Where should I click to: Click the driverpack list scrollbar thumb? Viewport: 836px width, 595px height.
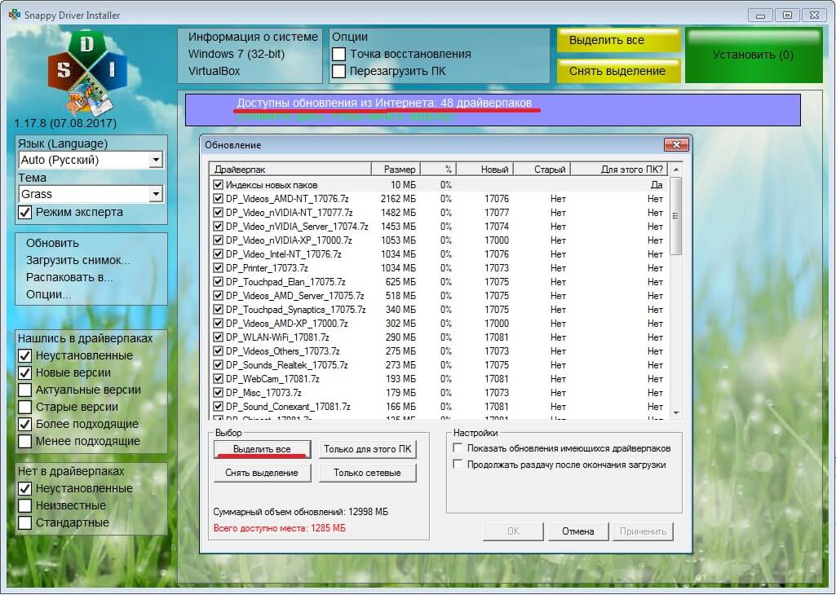(x=675, y=216)
